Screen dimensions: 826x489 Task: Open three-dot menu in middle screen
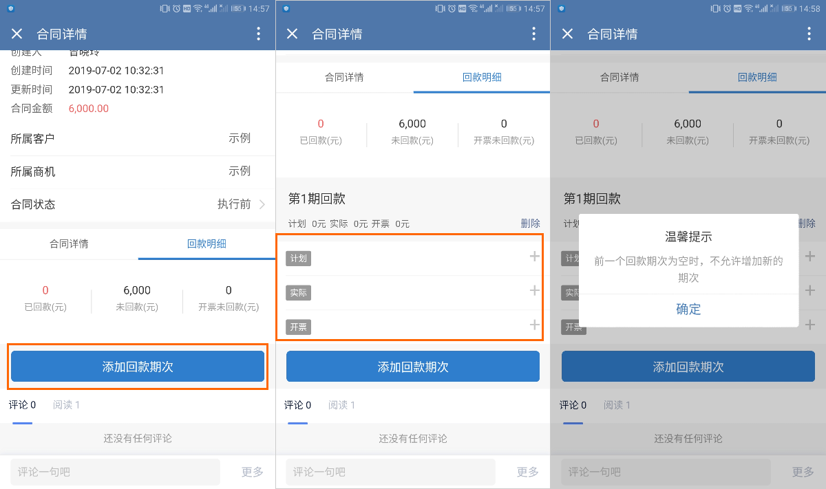point(533,34)
